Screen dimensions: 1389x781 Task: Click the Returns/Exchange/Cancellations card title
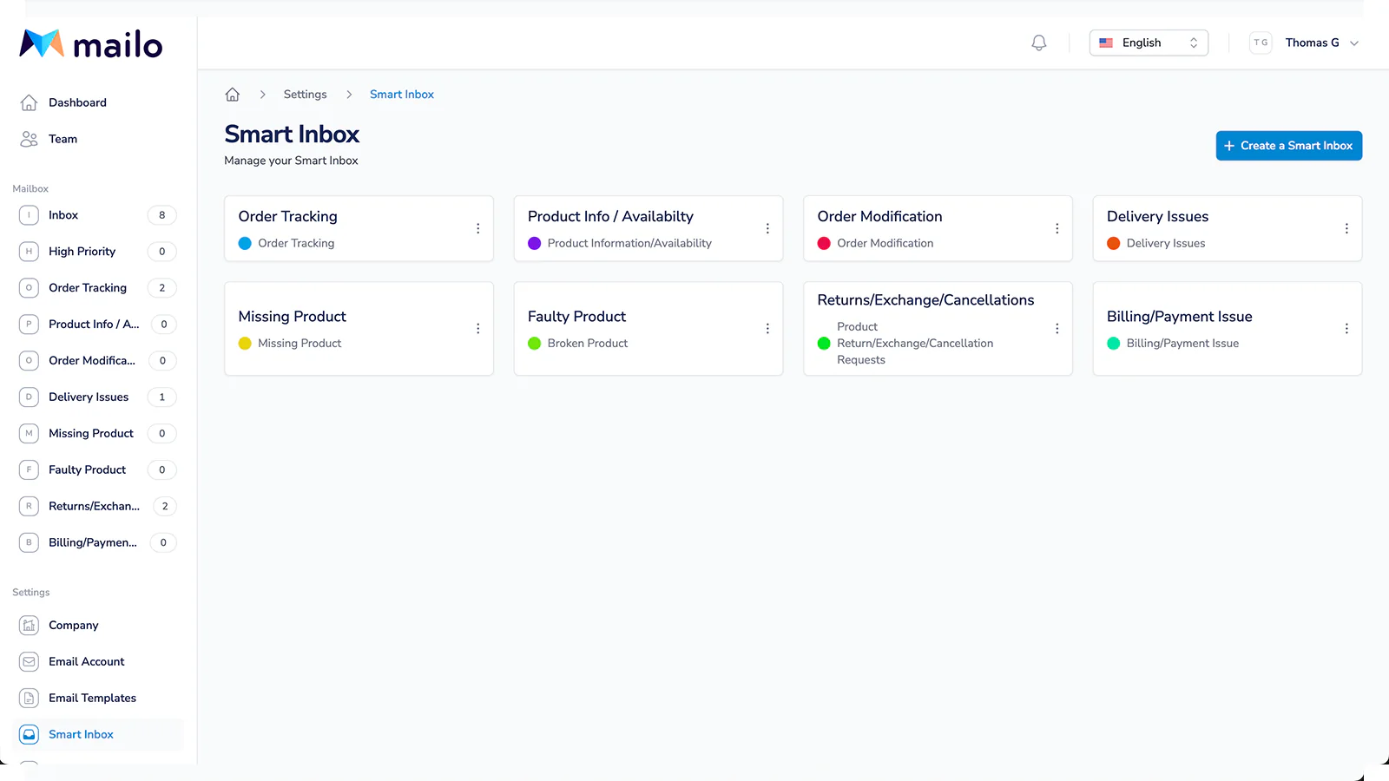point(925,300)
